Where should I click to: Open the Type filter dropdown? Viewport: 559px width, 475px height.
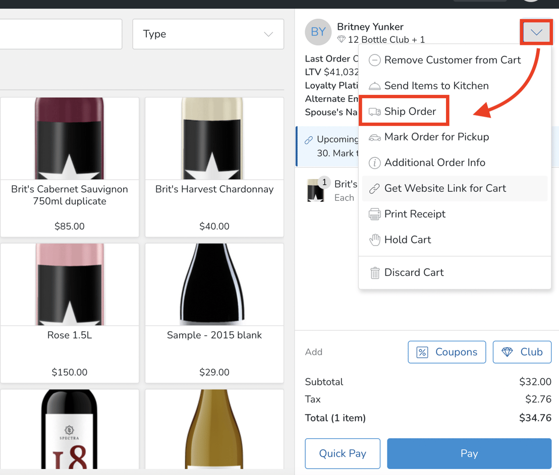pos(208,34)
